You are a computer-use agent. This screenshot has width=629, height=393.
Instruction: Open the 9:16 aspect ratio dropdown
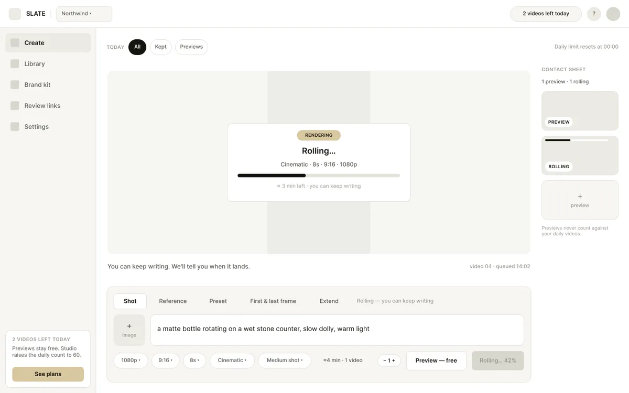click(x=166, y=361)
